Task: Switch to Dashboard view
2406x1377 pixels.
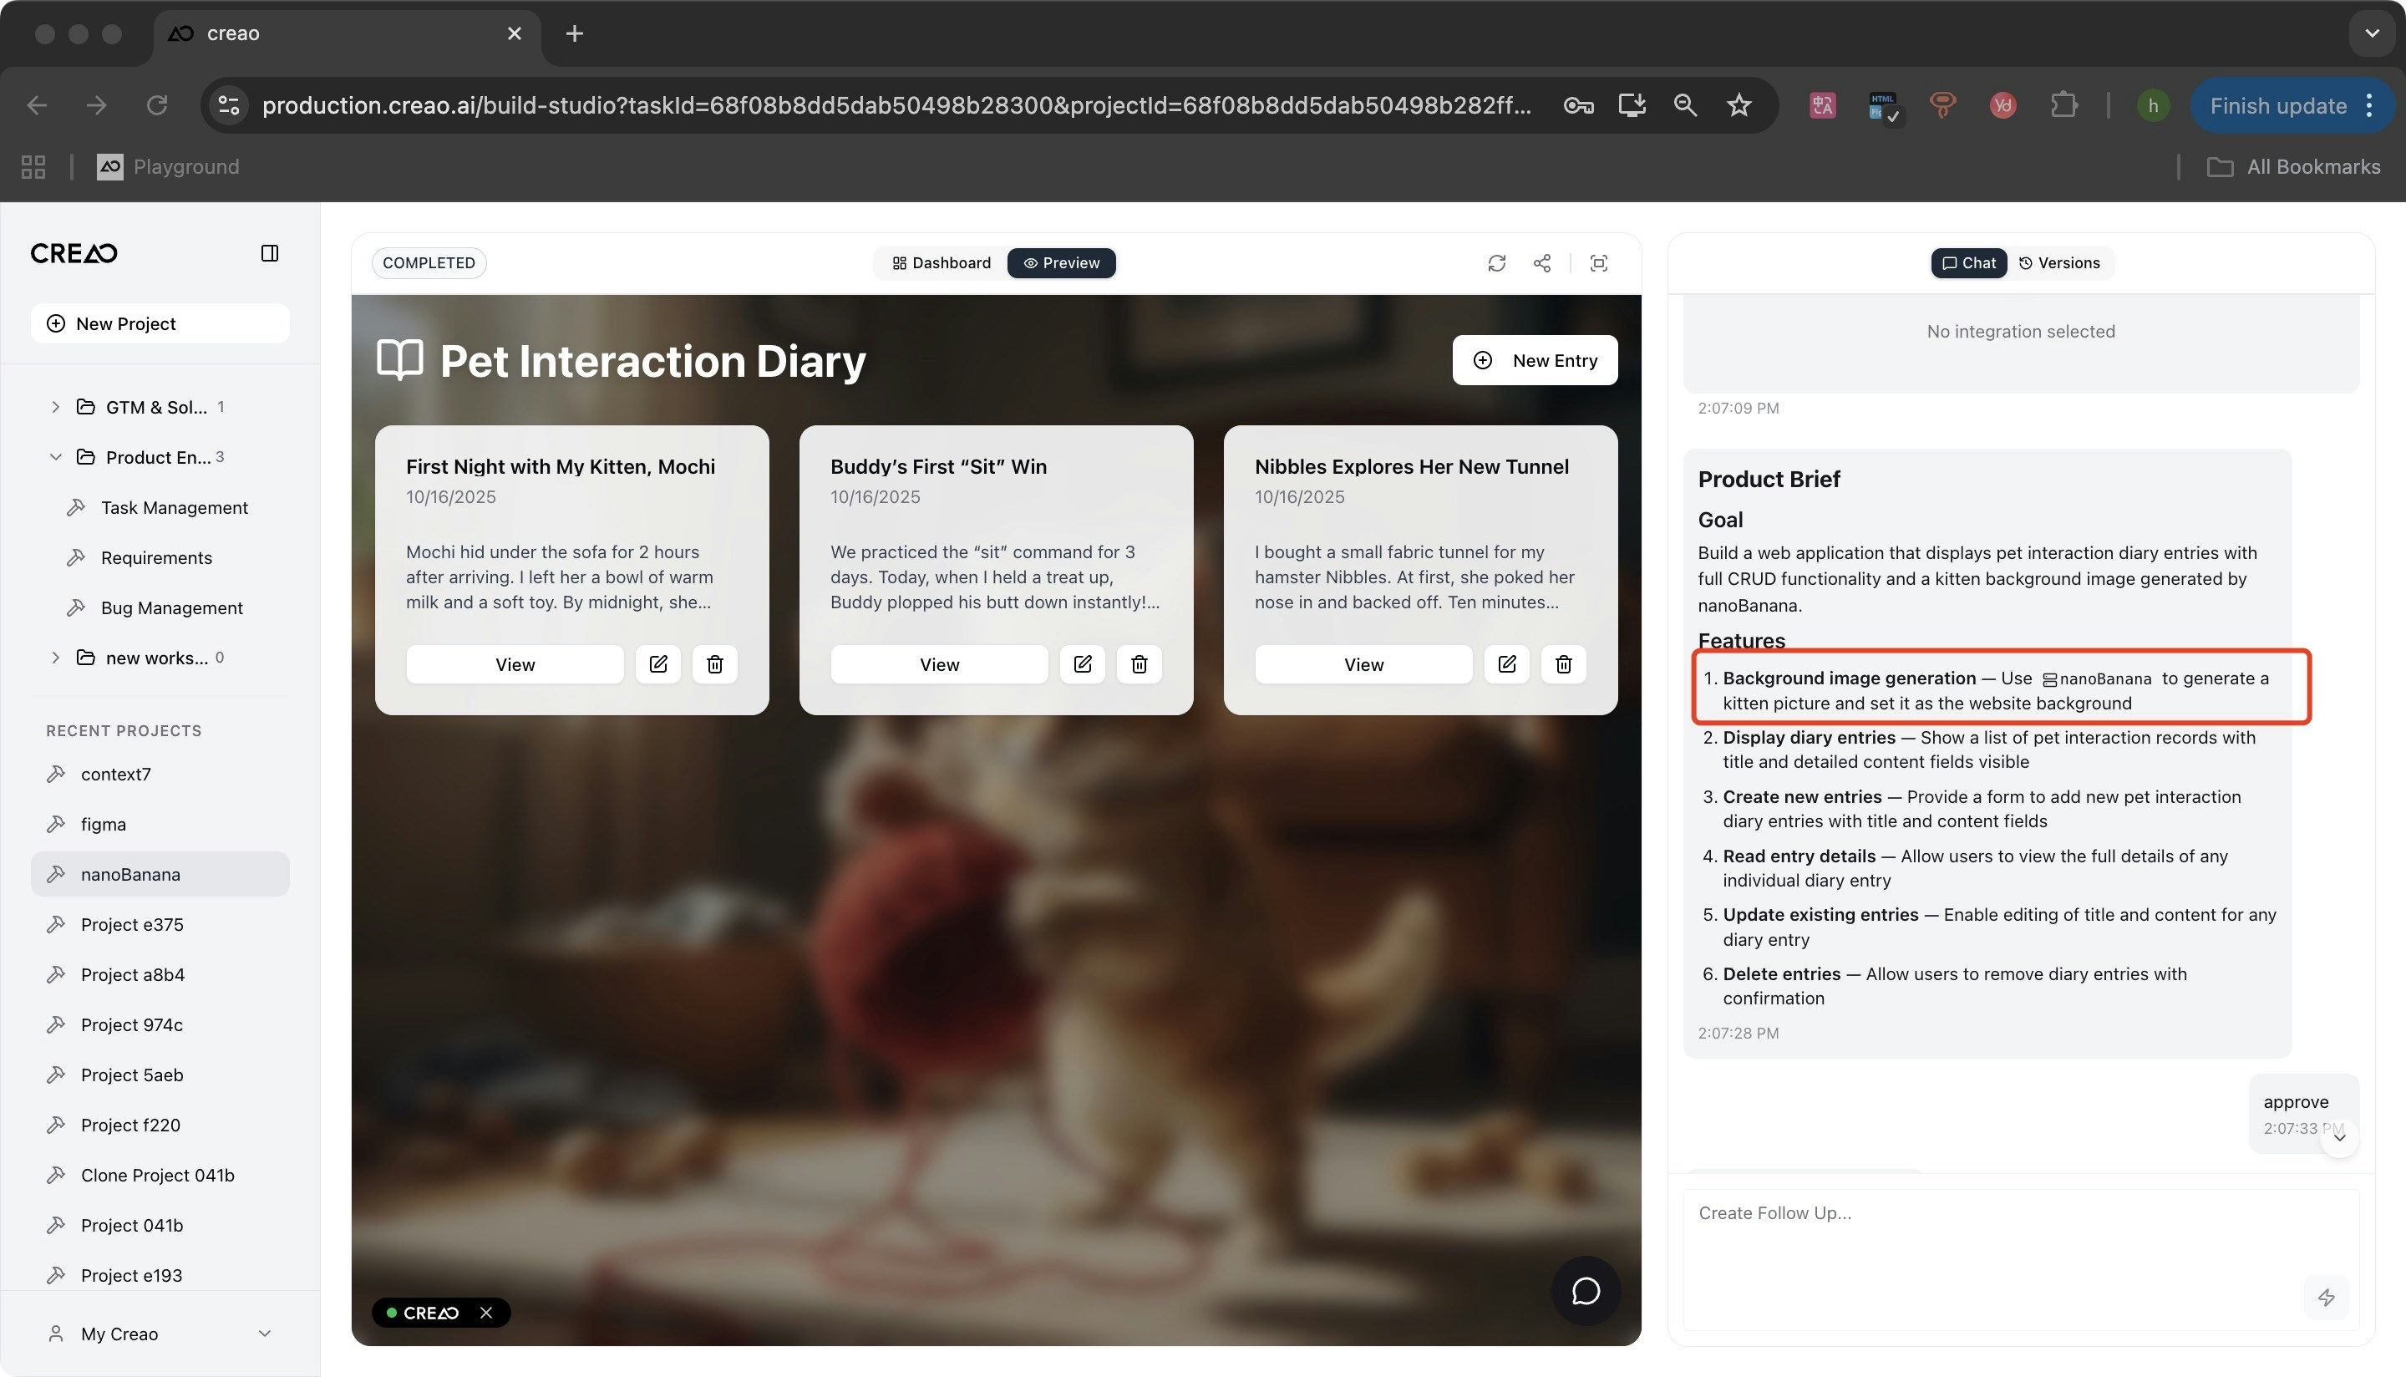Action: (x=942, y=263)
